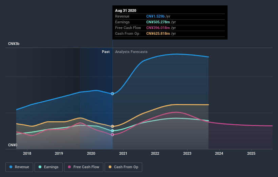
Task: Toggle the Earnings legend button
Action: click(x=48, y=167)
